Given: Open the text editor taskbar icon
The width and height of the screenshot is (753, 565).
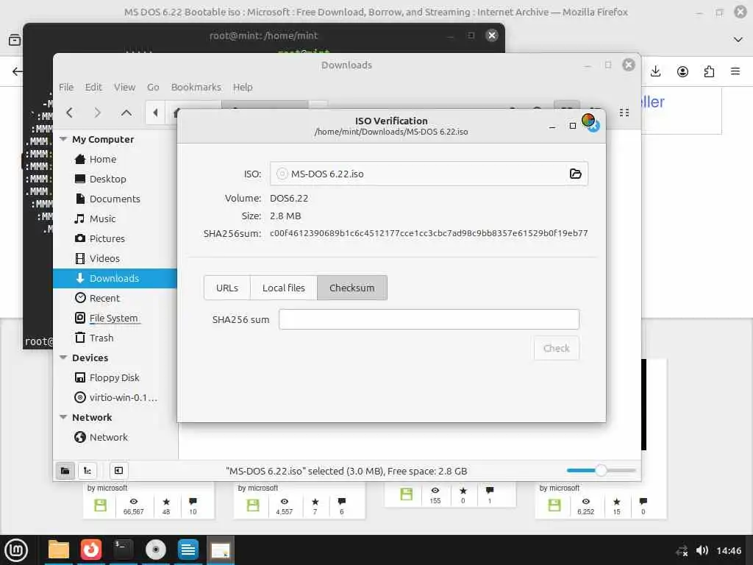Looking at the screenshot, I should (x=188, y=550).
